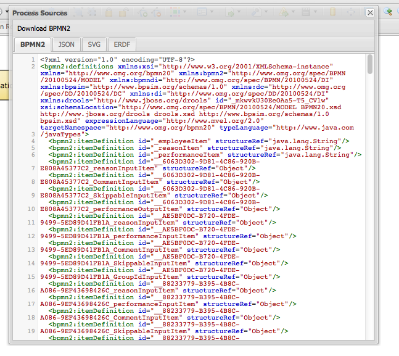Click the _employeeItem itemDefinition line
Image resolution: width=399 pixels, height=356 pixels.
pos(197,141)
